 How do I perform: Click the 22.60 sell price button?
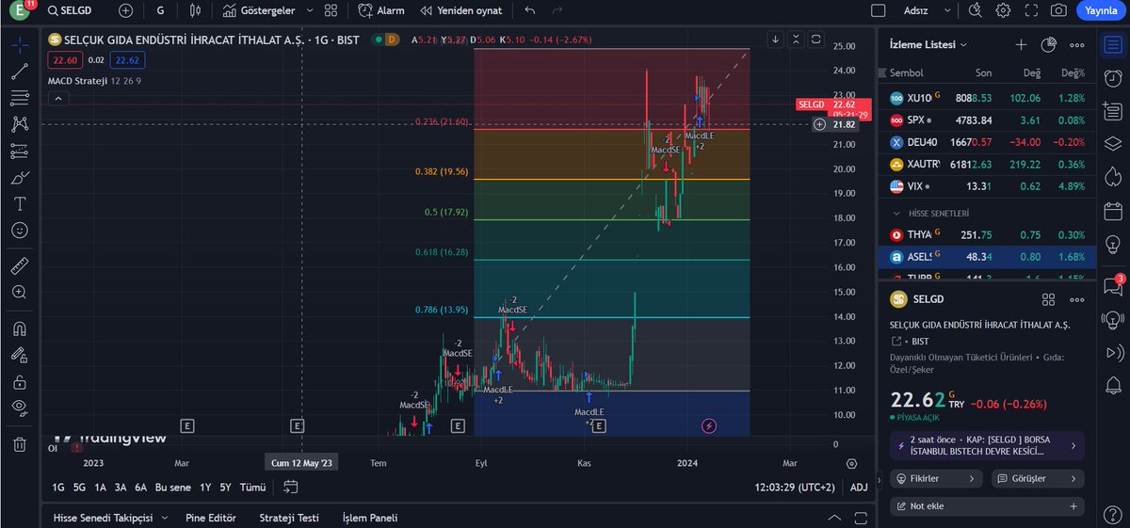(67, 60)
